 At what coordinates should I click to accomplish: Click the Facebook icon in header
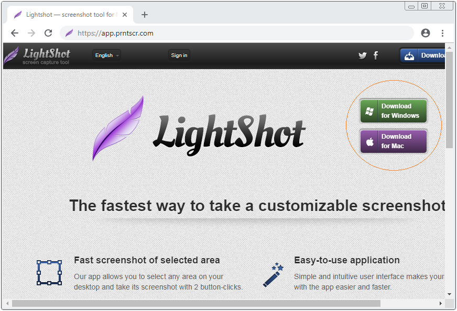point(376,55)
